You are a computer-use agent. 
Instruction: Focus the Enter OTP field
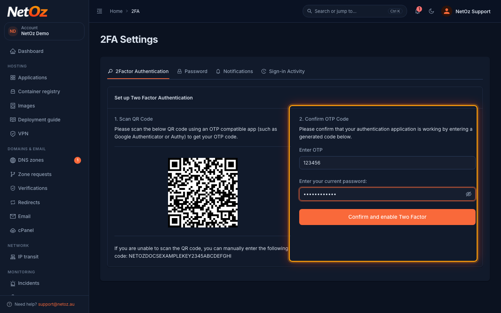tap(387, 163)
